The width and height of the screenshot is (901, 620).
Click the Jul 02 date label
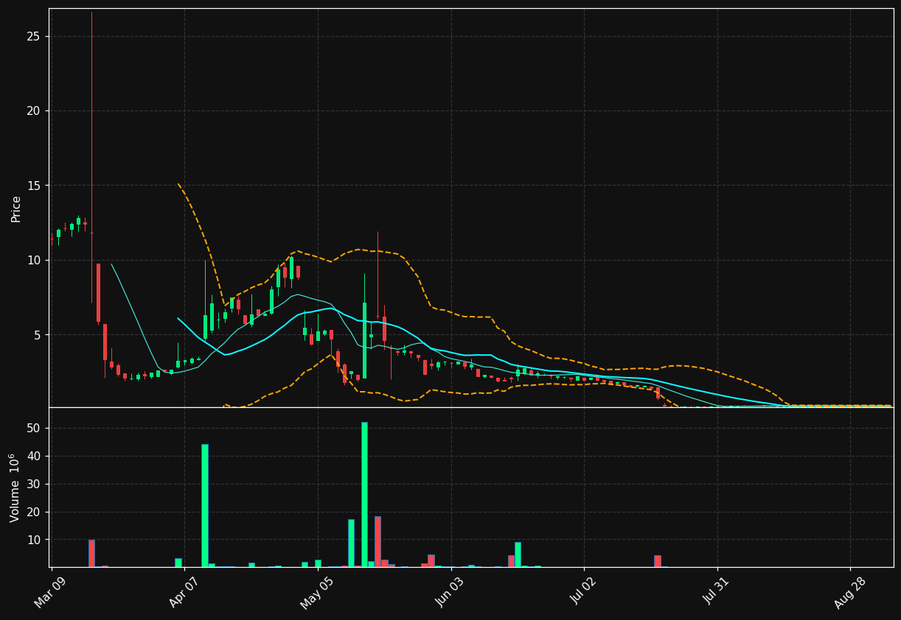pyautogui.click(x=585, y=591)
